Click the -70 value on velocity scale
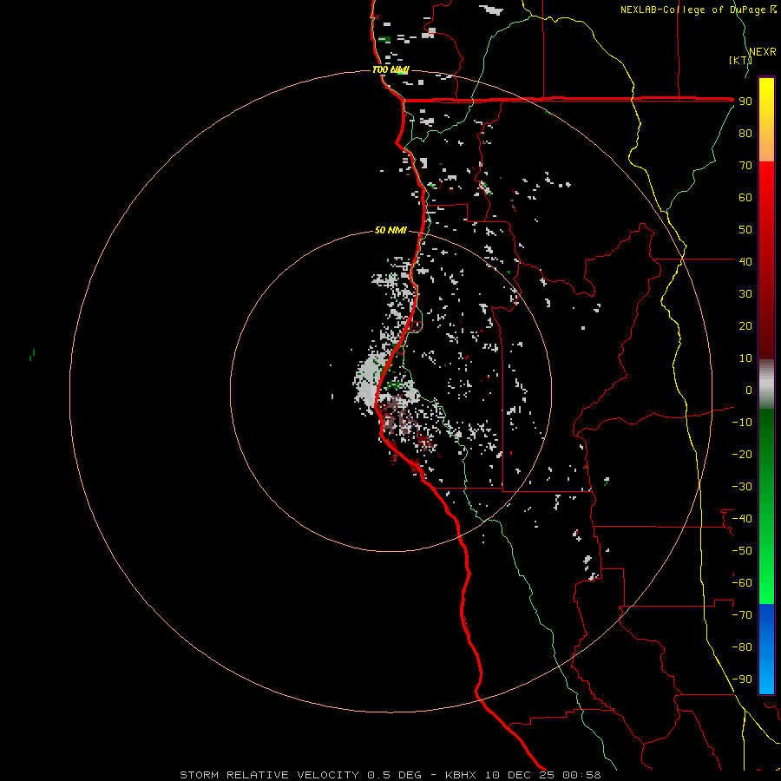Image resolution: width=781 pixels, height=781 pixels. tap(742, 615)
